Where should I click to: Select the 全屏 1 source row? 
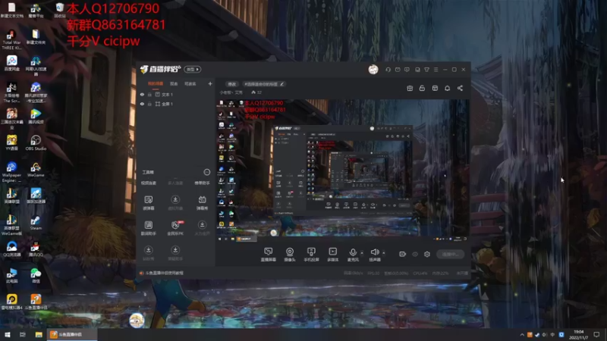click(176, 104)
